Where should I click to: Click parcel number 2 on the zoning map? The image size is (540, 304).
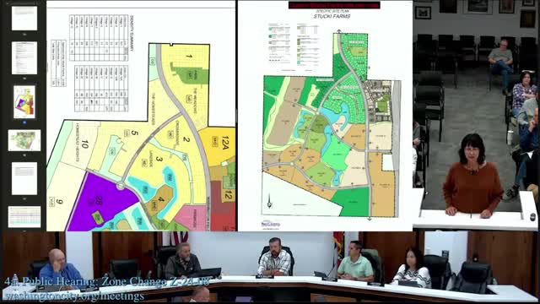186,139
